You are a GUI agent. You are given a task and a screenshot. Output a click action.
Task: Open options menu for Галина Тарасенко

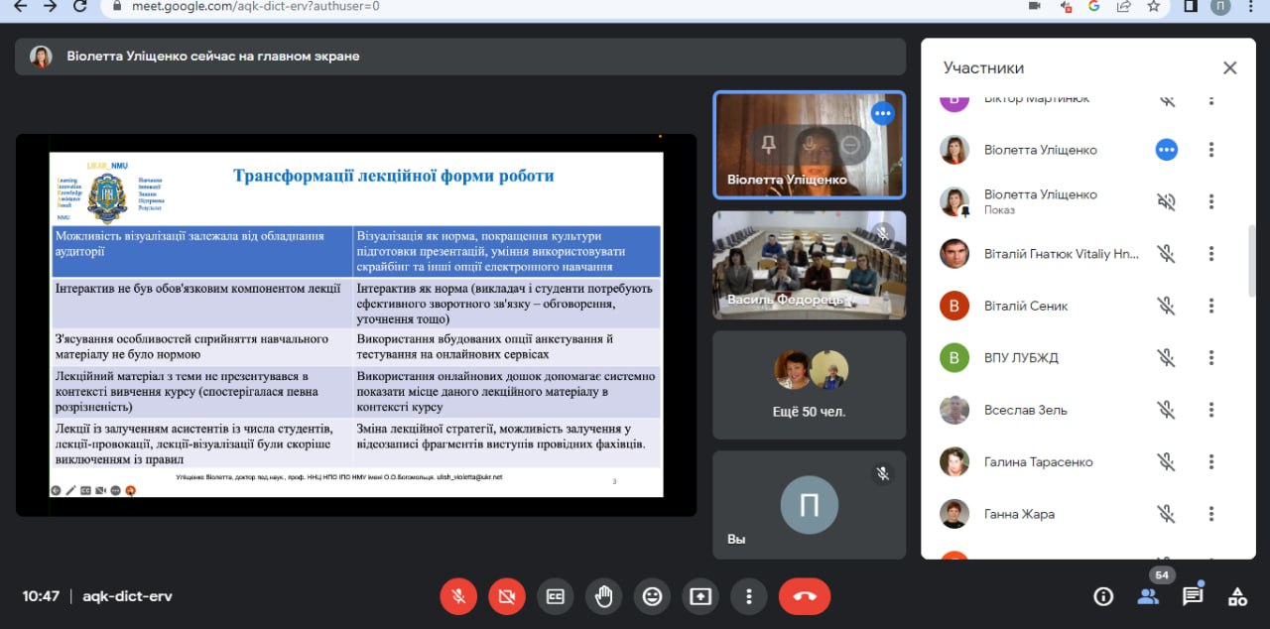pos(1210,461)
